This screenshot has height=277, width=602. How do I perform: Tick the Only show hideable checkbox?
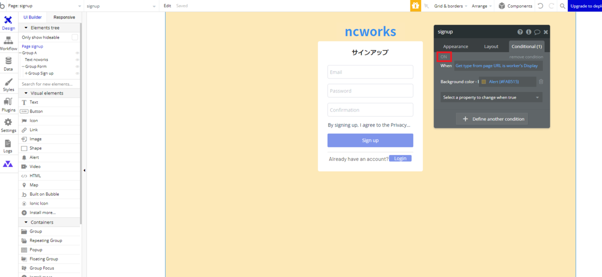coord(75,37)
